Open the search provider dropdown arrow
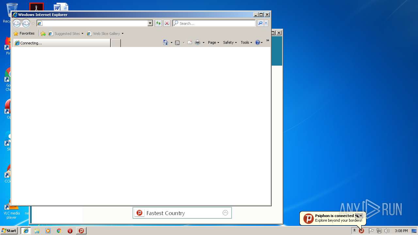The image size is (418, 235). pos(266,23)
